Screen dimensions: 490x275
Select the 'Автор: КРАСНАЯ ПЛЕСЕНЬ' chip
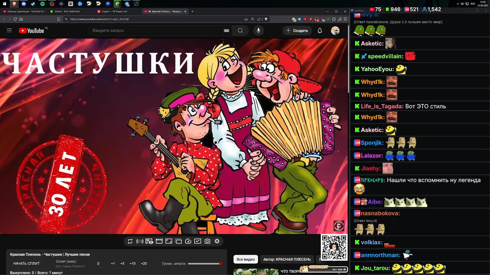(287, 259)
